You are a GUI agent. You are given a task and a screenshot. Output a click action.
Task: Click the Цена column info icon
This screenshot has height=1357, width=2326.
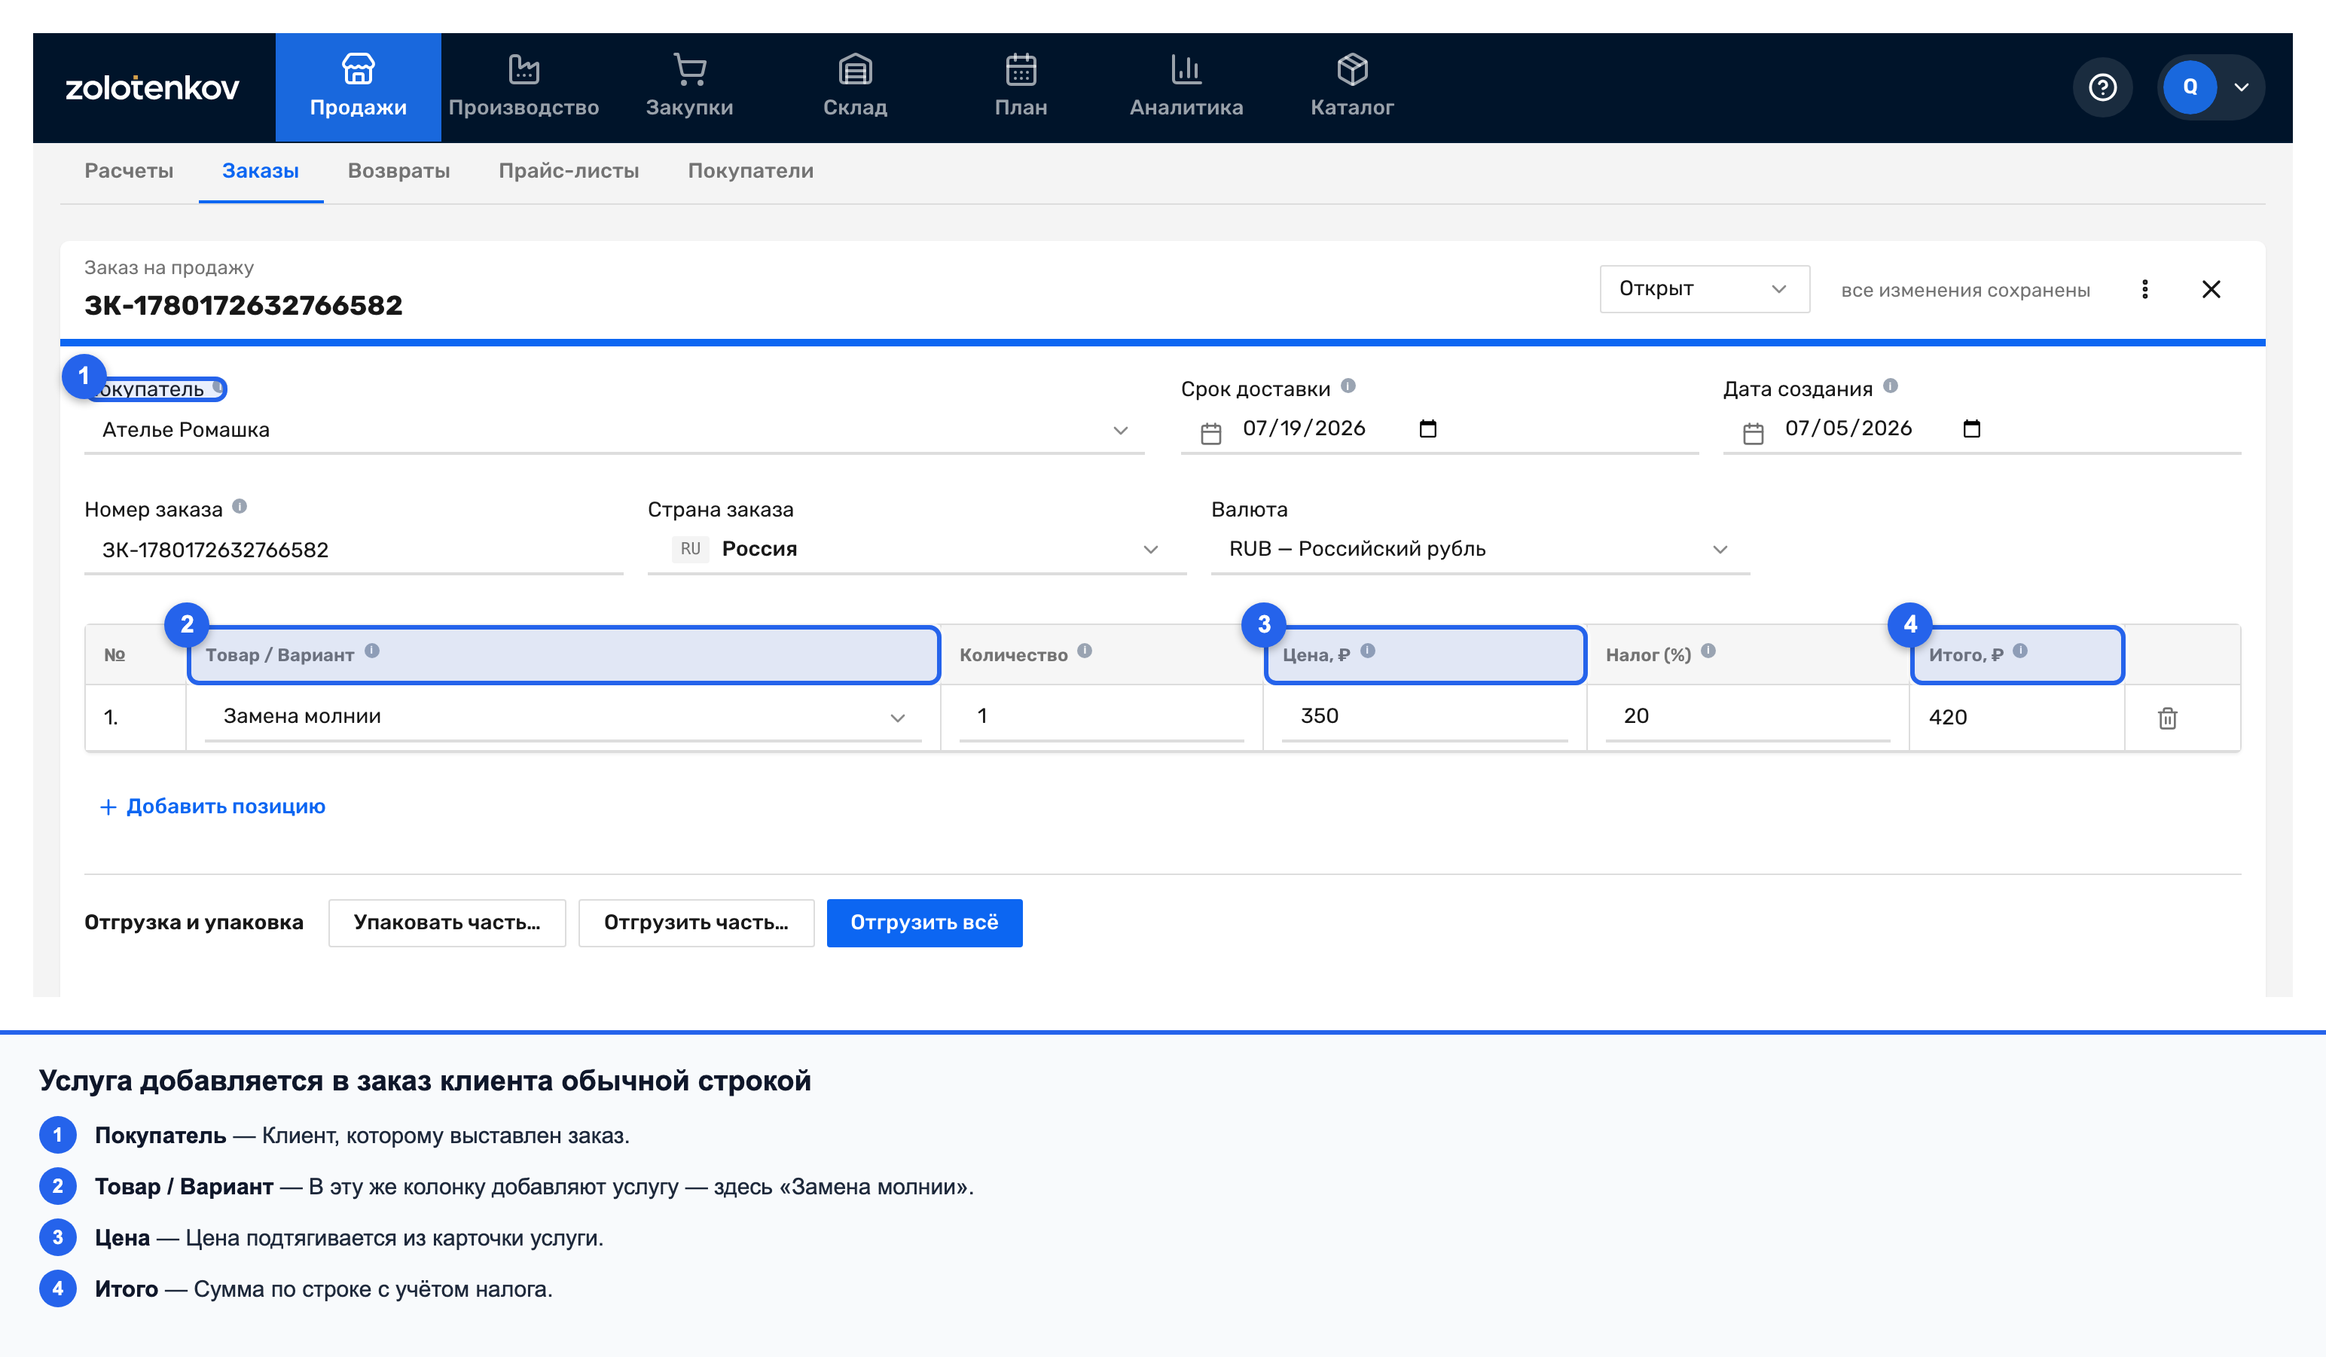(x=1367, y=651)
